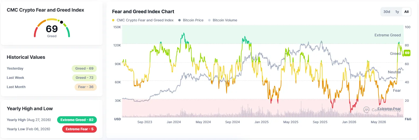Viewport: 419px width, 140px height.
Task: Click the CoinMarketCap watermark logo on chart
Action: click(366, 110)
